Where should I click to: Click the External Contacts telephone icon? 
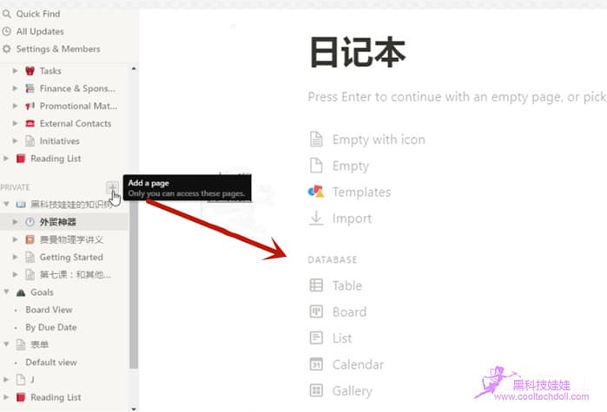tap(30, 124)
